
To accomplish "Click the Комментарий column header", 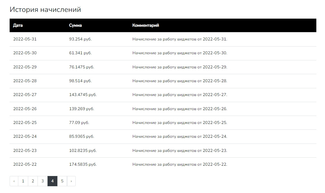I will [x=146, y=25].
